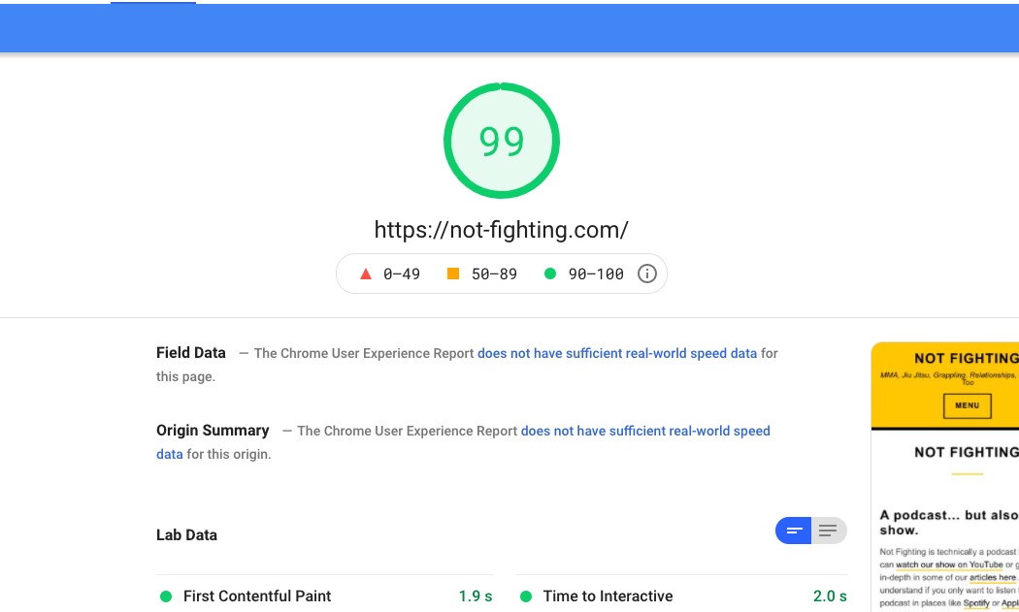
Task: Click the circular 99 performance score gauge
Action: pos(502,142)
